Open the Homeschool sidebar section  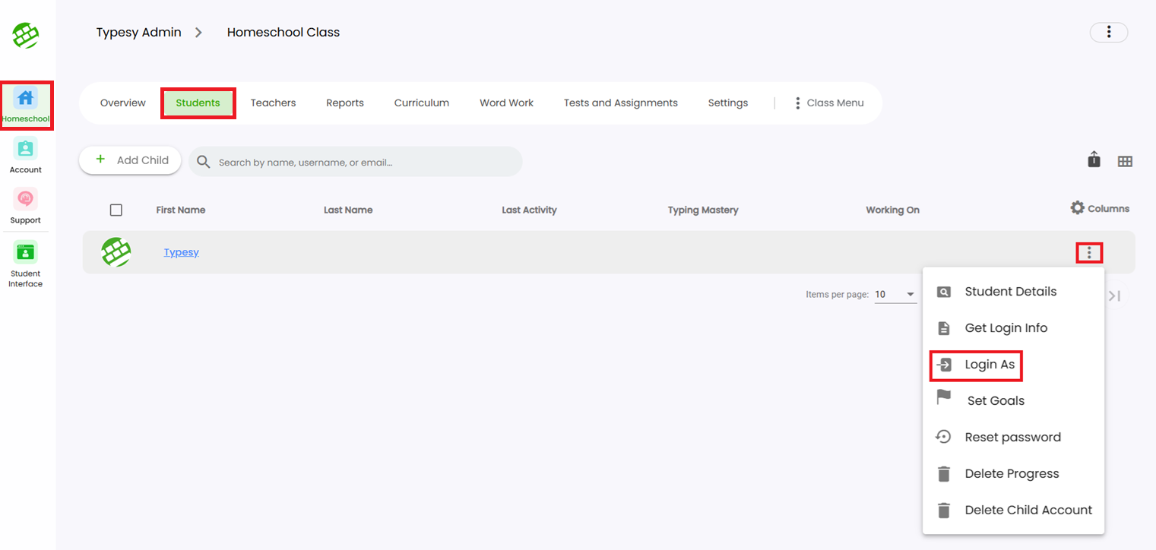click(26, 106)
